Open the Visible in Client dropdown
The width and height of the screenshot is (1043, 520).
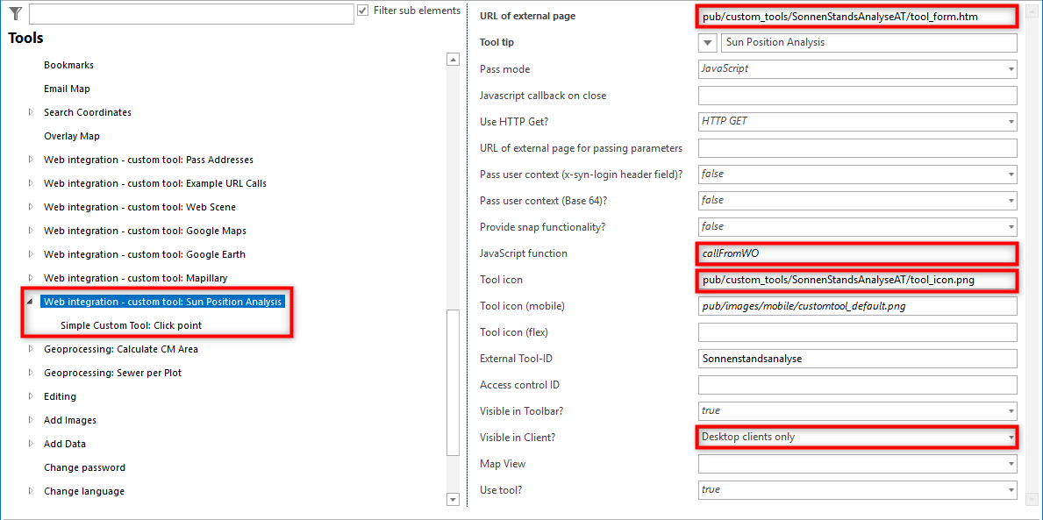[x=1009, y=437]
